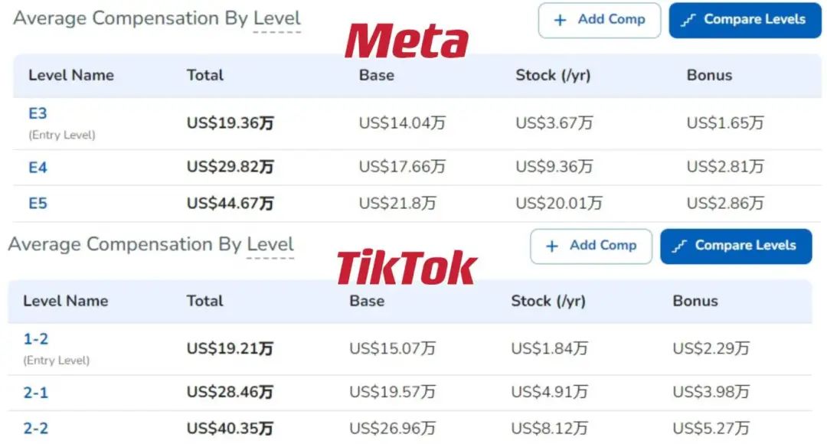The image size is (827, 444).
Task: Open the TikTok 2-1 level link
Action: coord(35,393)
